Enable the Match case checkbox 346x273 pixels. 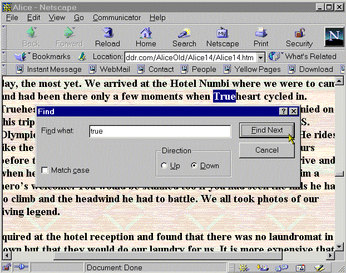point(45,170)
